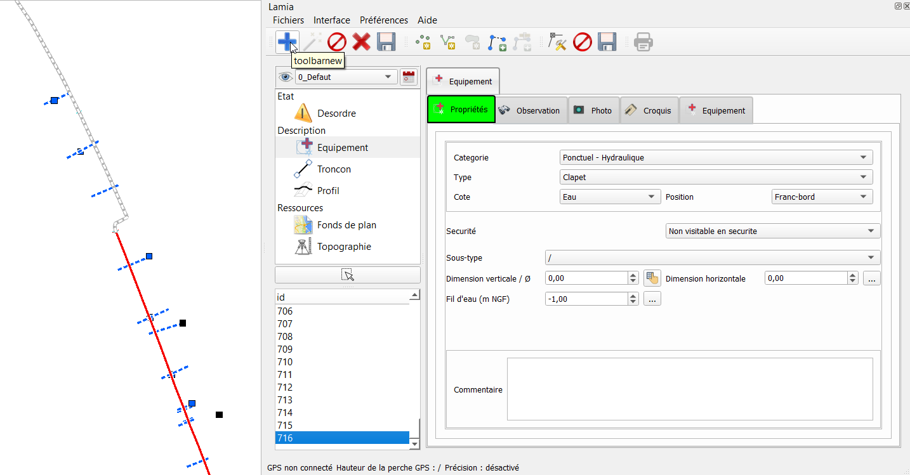The image size is (910, 475).
Task: Increase Dimension horizontale with up arrow
Action: [x=854, y=275]
